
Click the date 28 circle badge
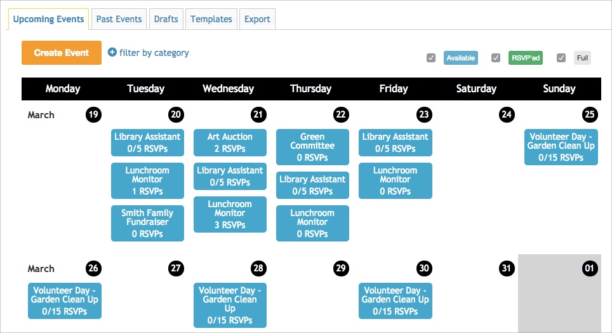tap(258, 268)
